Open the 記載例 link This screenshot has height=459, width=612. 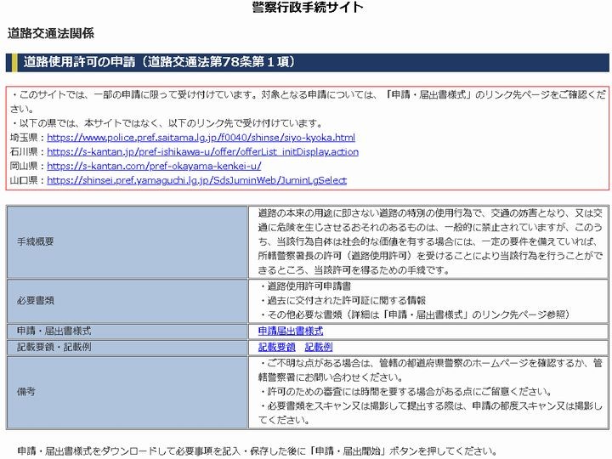coord(318,347)
